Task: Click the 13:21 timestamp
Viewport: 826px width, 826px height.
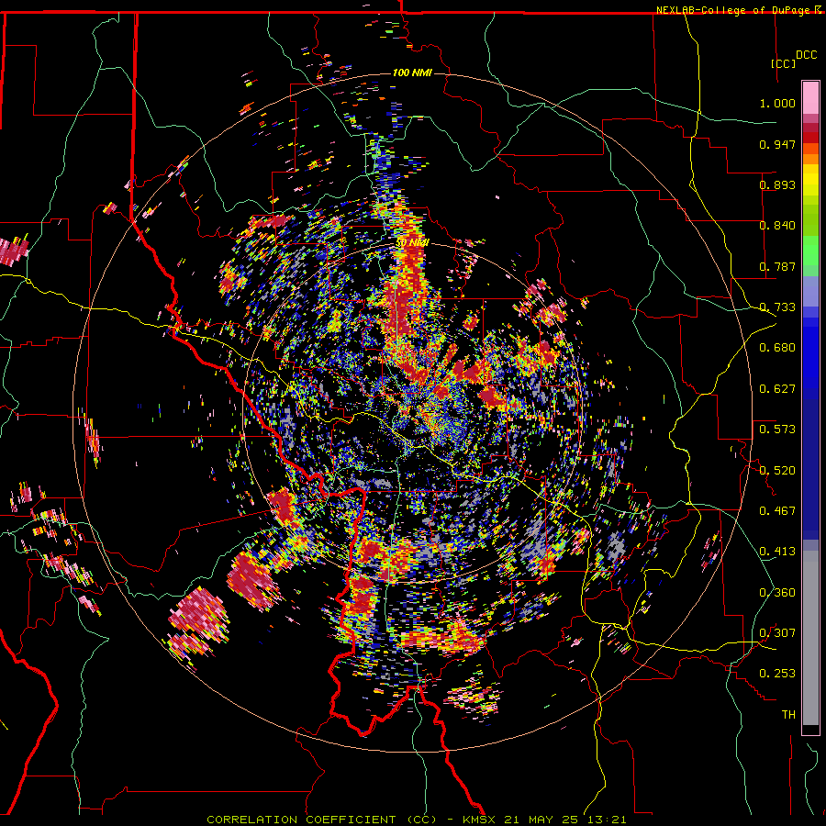Action: point(607,820)
